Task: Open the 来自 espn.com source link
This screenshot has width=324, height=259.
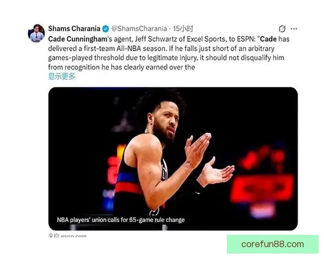Action: pos(67,235)
